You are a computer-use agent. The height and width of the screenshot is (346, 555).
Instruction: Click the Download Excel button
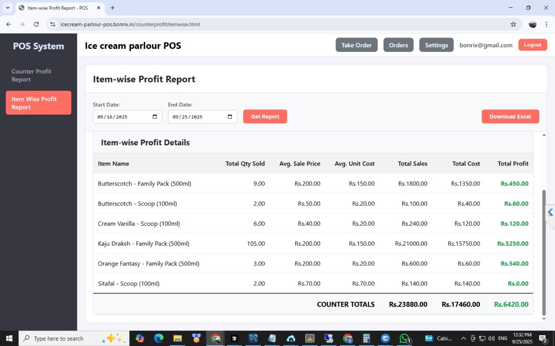click(510, 116)
